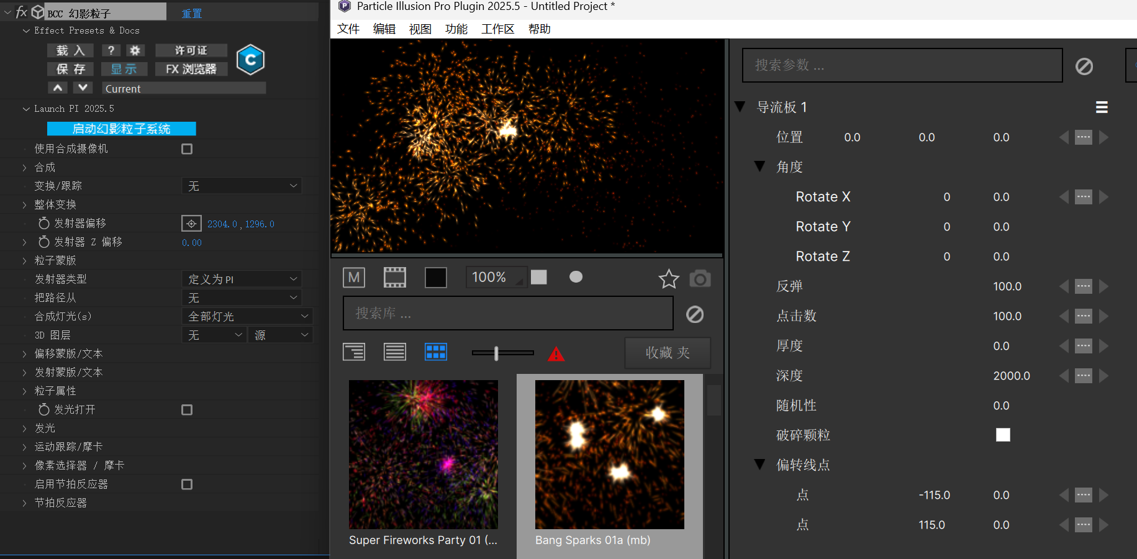Click the 重置 link
1137x559 pixels.
[x=191, y=13]
